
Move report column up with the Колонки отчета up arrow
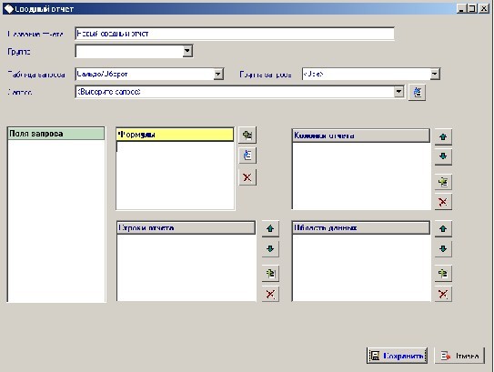443,137
